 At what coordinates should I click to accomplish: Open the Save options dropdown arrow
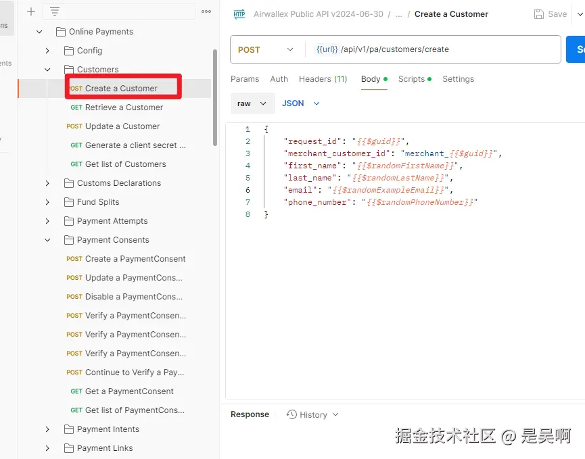click(x=580, y=14)
